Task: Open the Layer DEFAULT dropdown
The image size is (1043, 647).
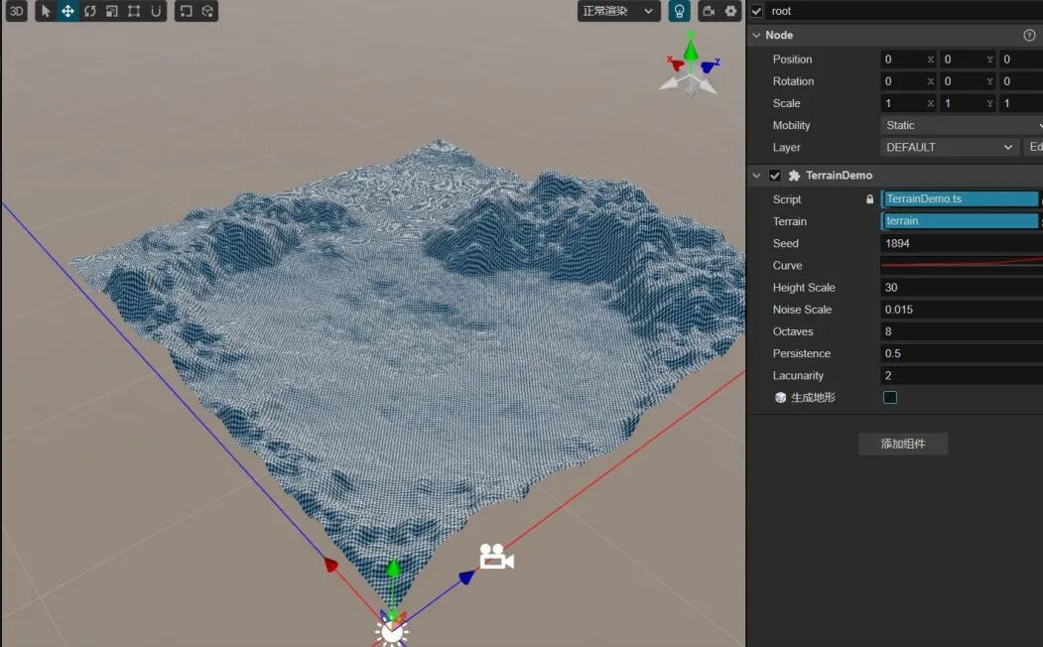Action: (950, 147)
